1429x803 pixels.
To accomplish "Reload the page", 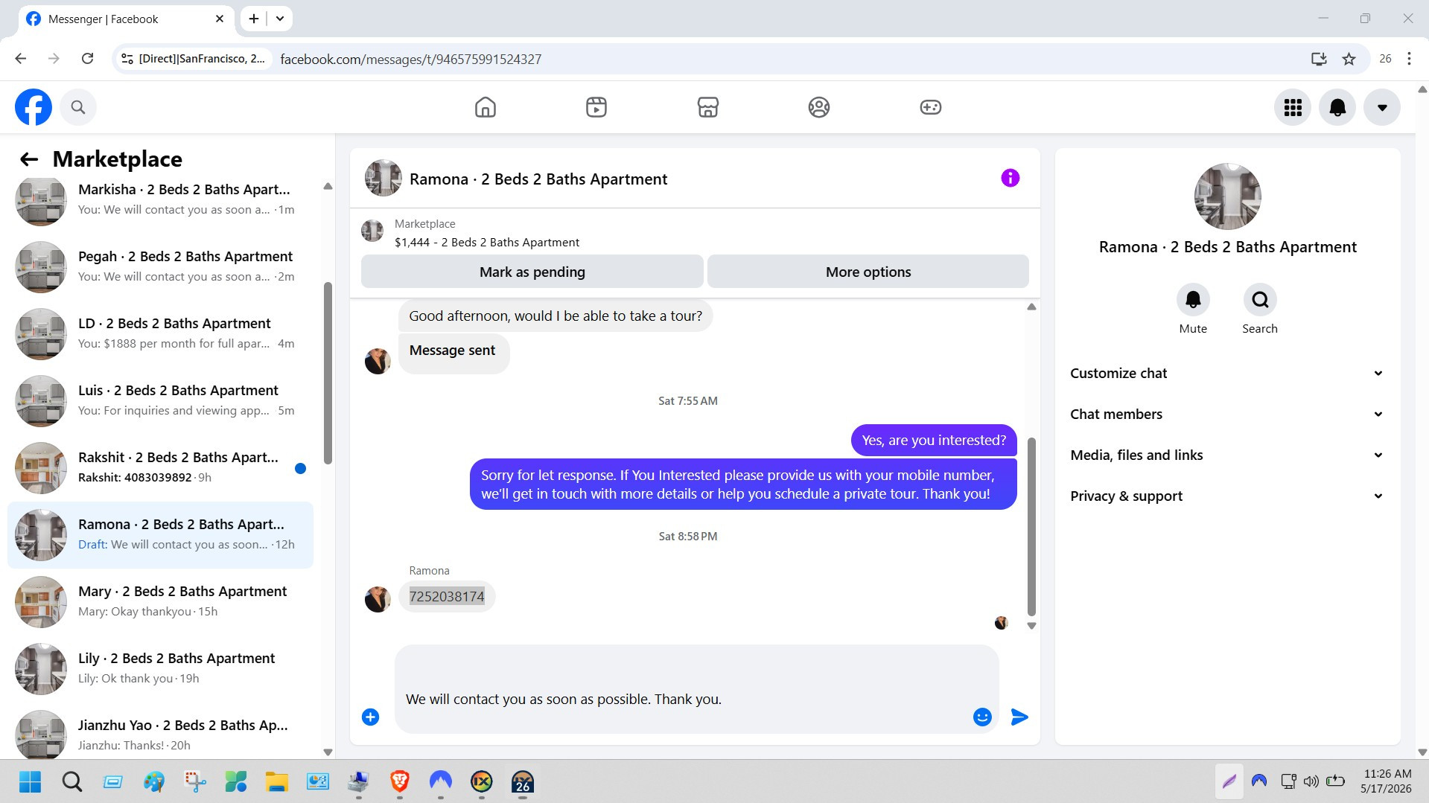I will [87, 59].
